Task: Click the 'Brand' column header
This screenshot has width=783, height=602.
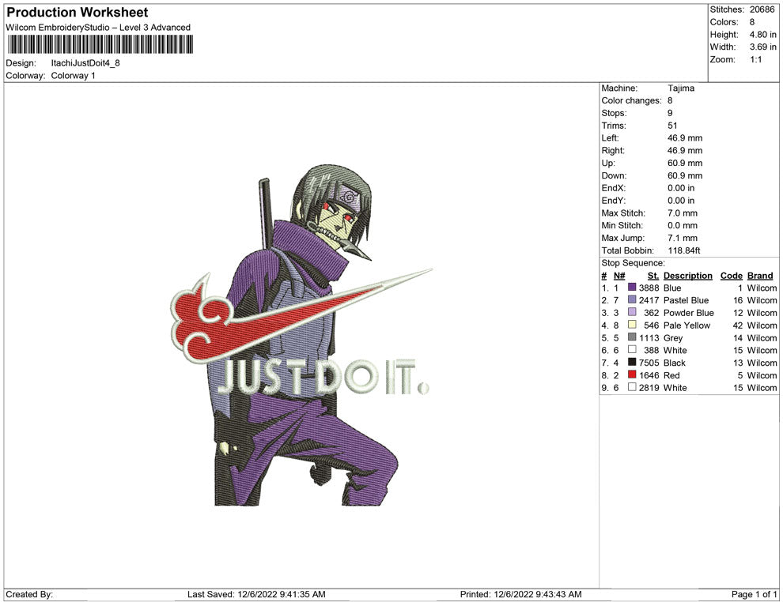Action: 760,276
